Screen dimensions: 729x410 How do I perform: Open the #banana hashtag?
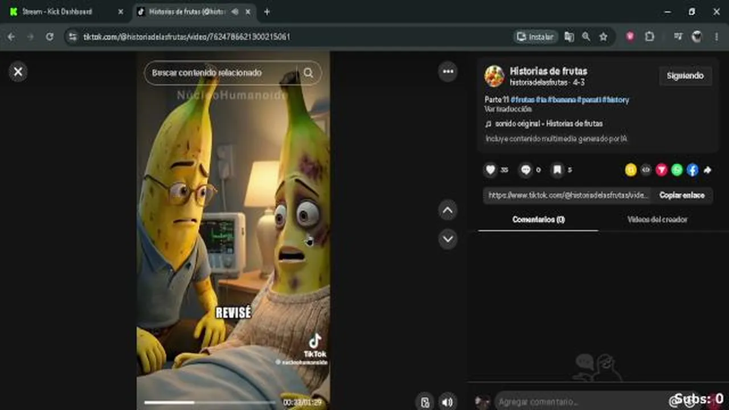(x=562, y=100)
